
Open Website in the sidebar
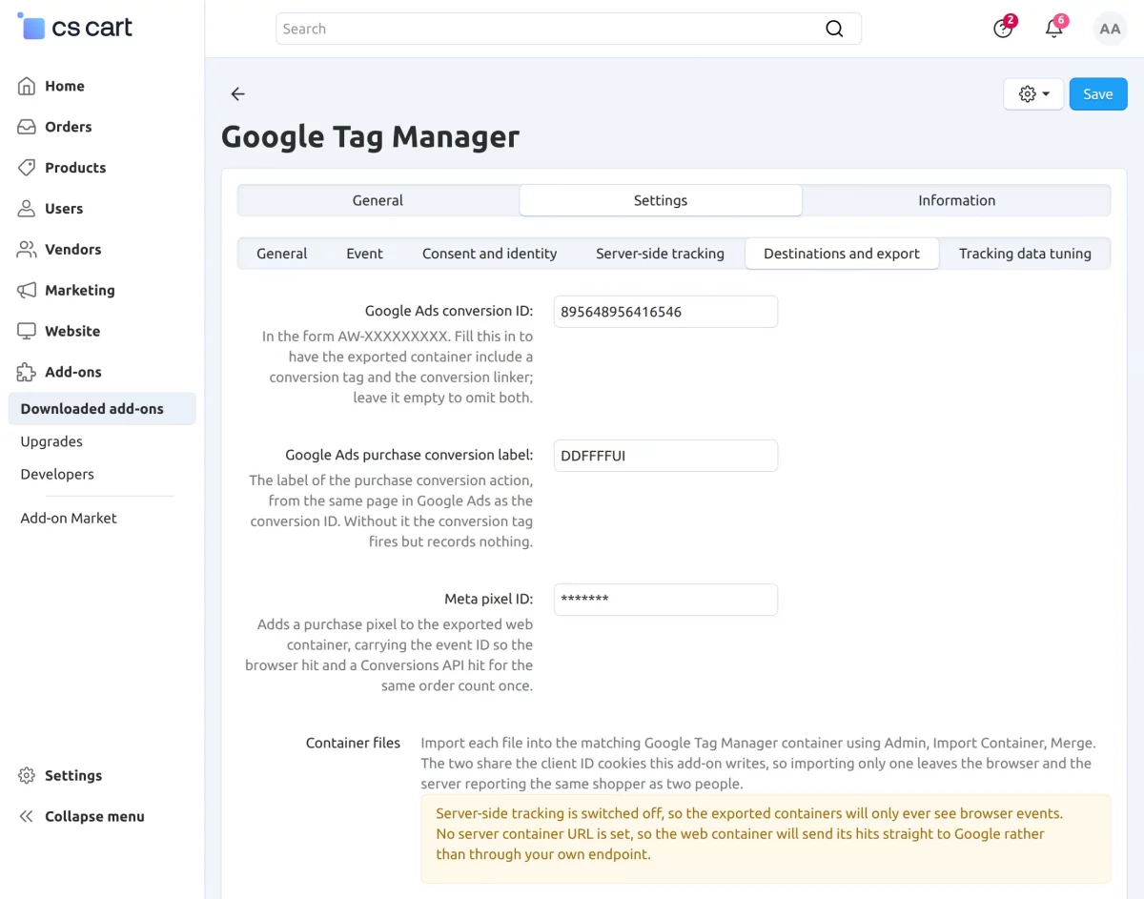(x=72, y=332)
